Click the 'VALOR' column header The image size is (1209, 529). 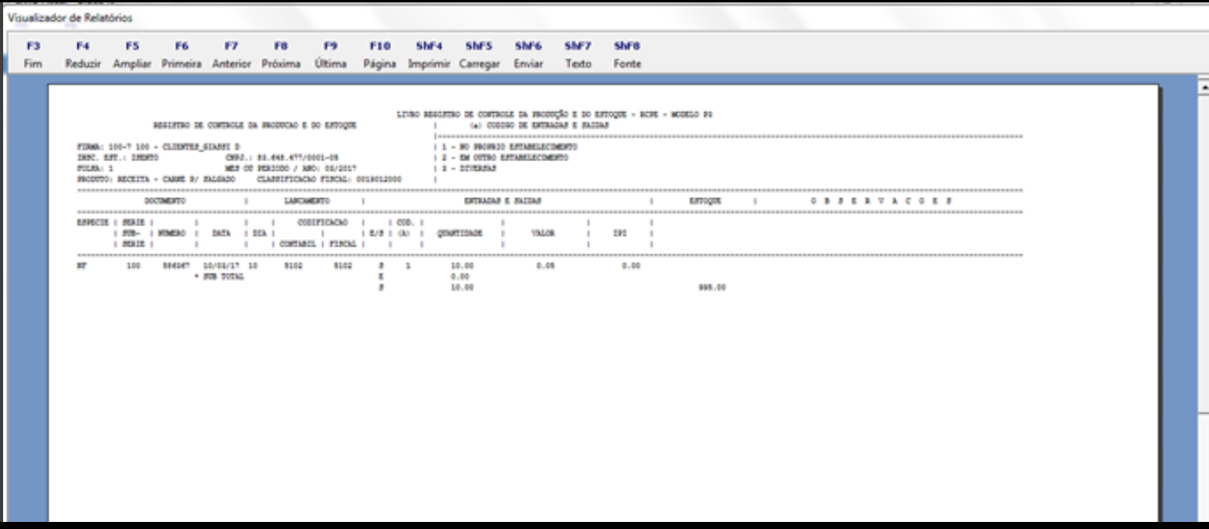point(543,233)
